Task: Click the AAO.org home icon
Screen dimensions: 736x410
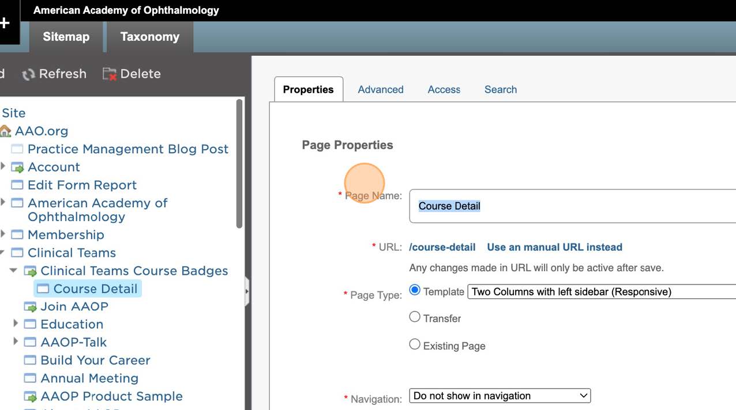Action: coord(6,131)
